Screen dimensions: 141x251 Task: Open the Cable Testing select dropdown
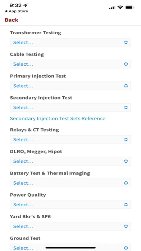(70, 64)
